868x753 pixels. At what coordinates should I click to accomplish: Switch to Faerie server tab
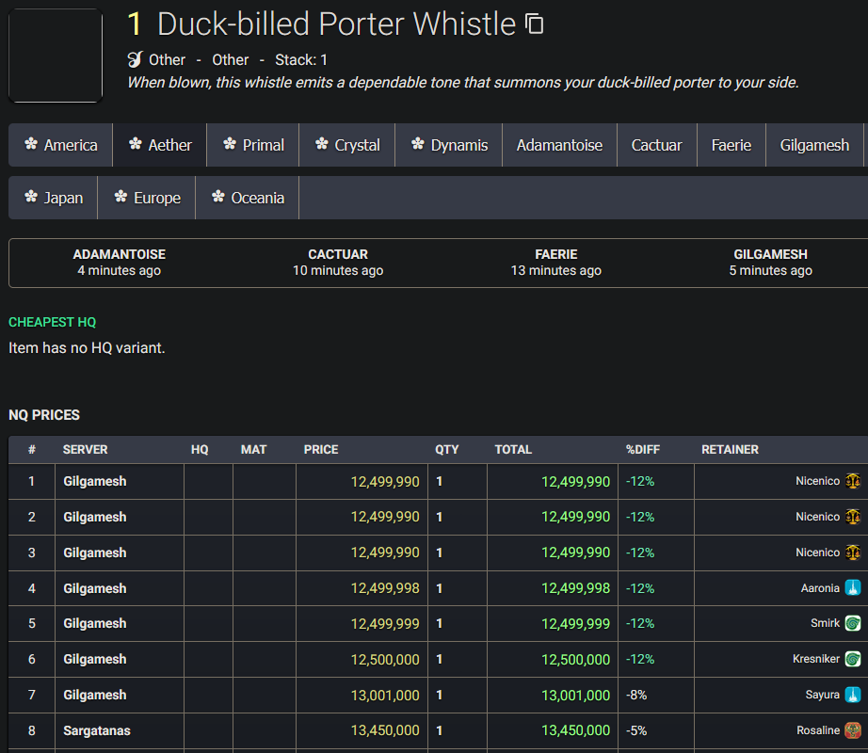(731, 145)
